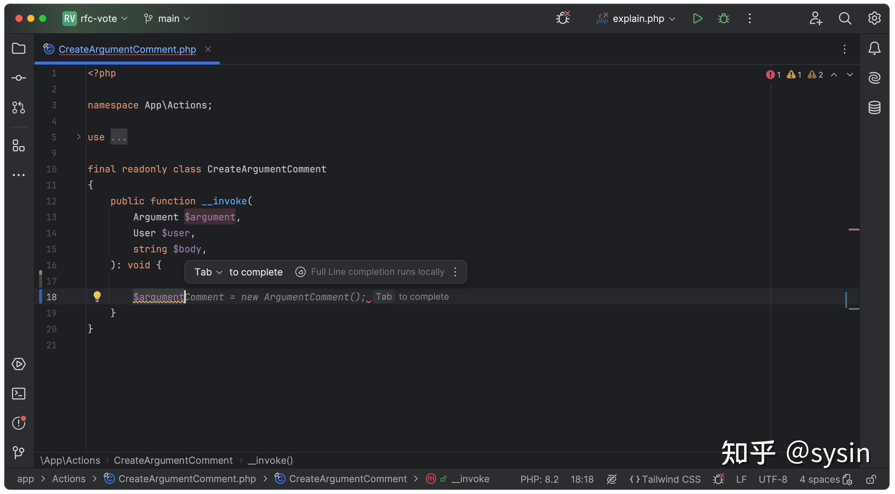
Task: Open the Commit tool window
Action: point(18,78)
